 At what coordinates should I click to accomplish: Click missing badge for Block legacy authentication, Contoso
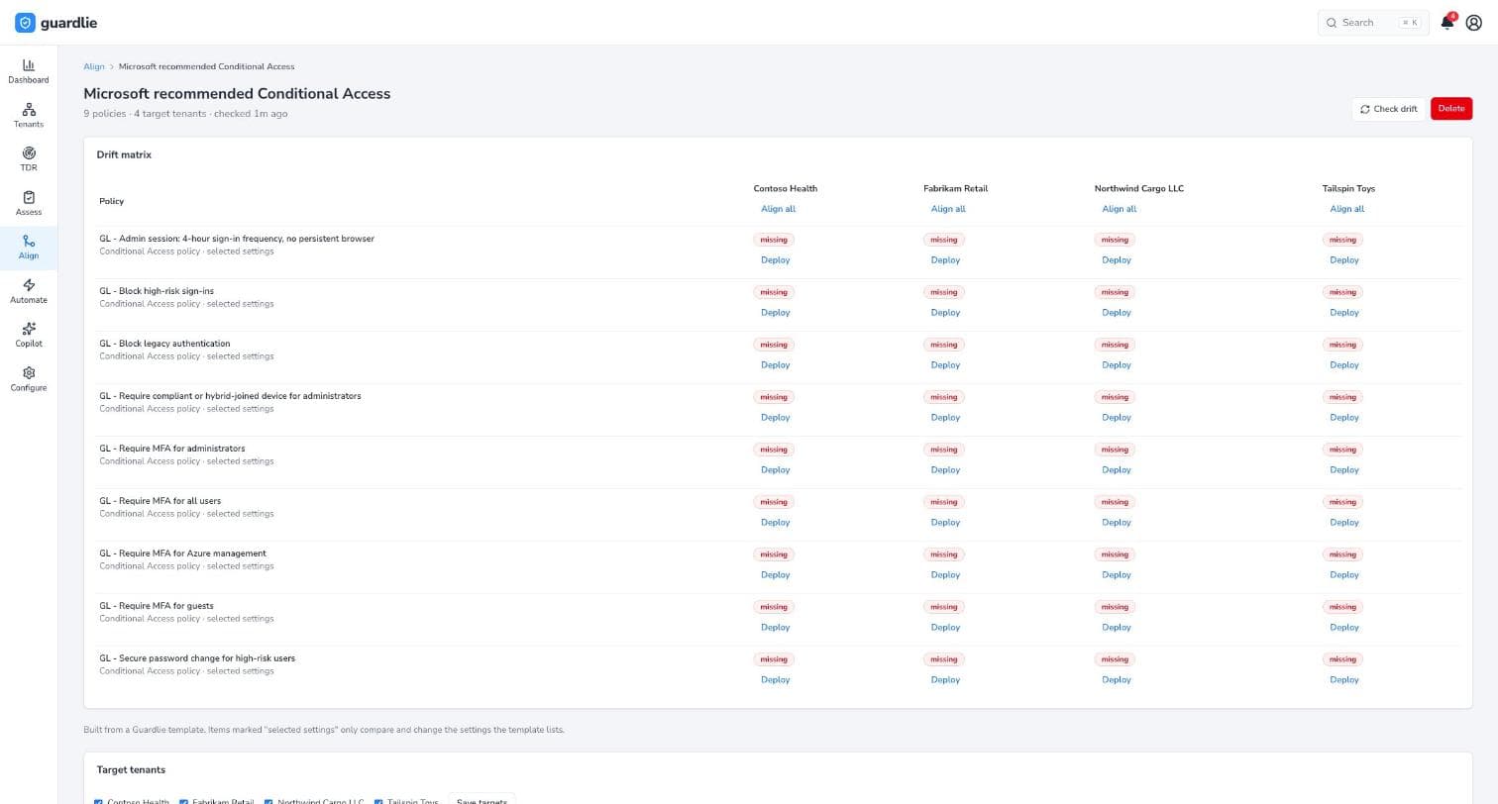pos(774,345)
